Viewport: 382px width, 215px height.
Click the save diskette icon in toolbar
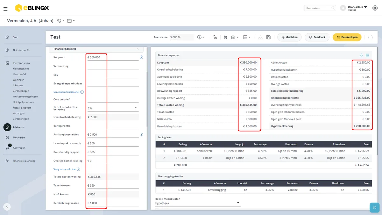click(268, 37)
